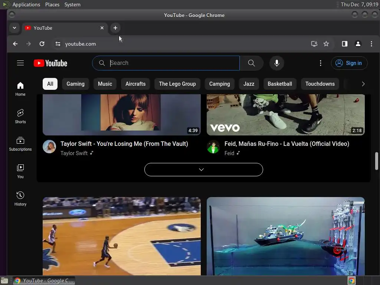
Task: Click the YouTube search input field
Action: pos(166,63)
